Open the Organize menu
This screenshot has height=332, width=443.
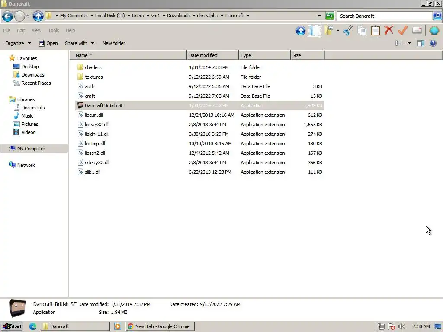pyautogui.click(x=18, y=43)
